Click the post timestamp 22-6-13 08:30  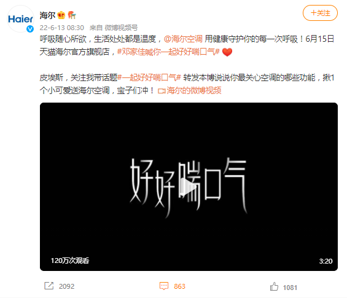pyautogui.click(x=62, y=28)
